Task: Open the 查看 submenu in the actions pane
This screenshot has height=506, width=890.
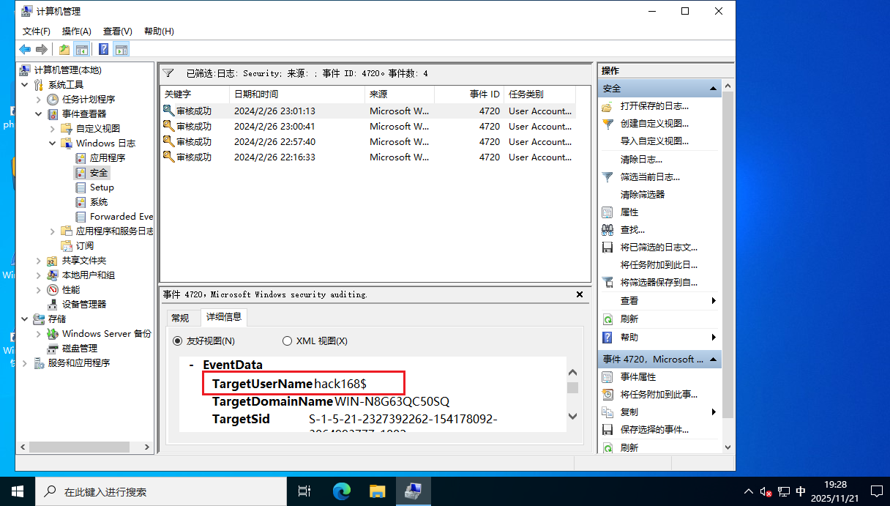Action: (x=713, y=301)
